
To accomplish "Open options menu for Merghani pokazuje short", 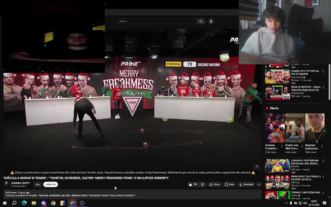I will tap(322, 146).
